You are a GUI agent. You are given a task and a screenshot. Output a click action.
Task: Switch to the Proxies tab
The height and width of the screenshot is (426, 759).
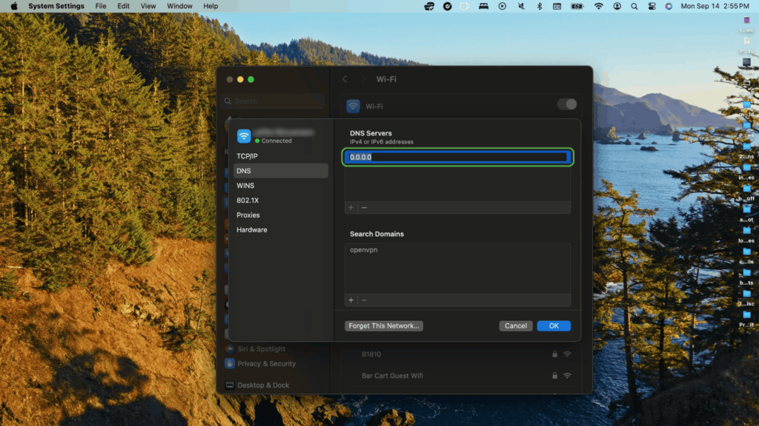(x=281, y=215)
